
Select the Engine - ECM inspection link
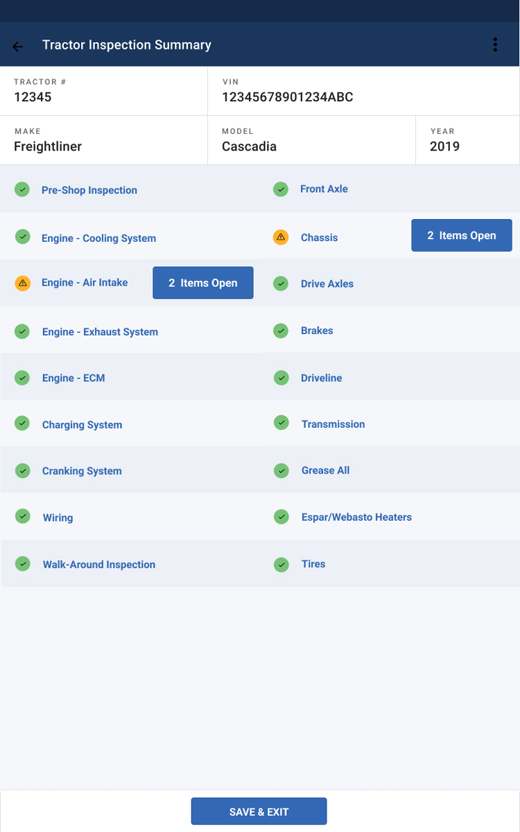click(73, 379)
